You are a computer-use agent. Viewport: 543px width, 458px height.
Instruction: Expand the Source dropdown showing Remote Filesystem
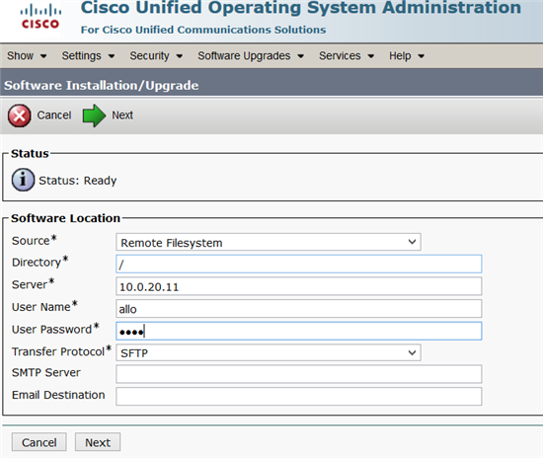[269, 242]
